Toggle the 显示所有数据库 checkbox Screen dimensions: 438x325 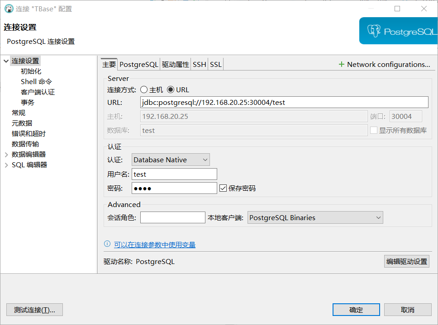(x=374, y=130)
